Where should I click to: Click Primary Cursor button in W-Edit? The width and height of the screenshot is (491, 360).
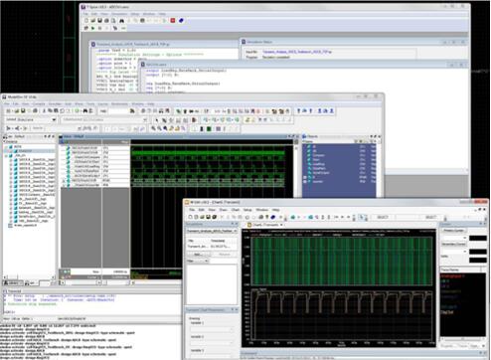(x=454, y=231)
